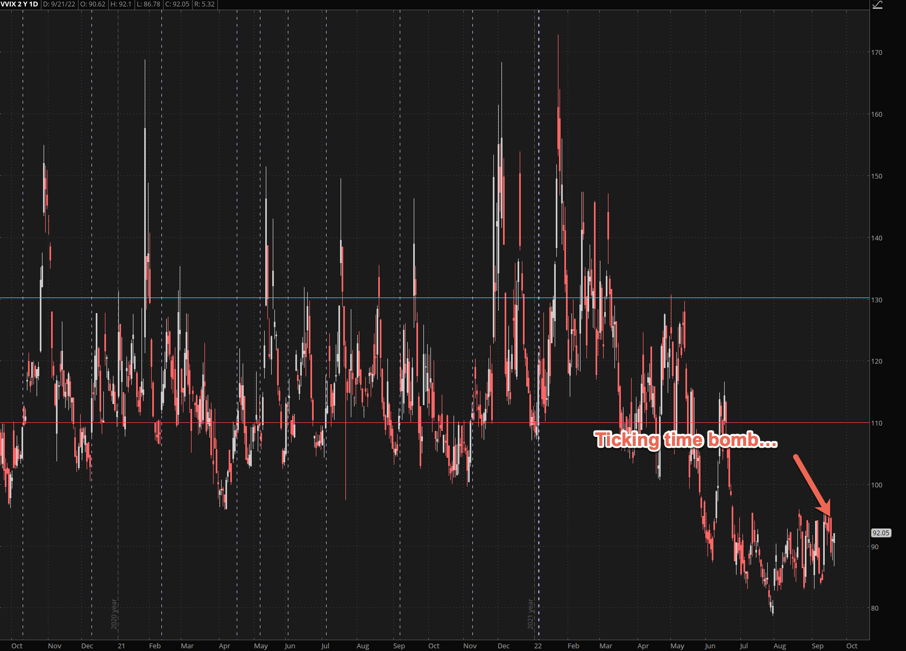This screenshot has height=651, width=906.
Task: Click the open value O: 90.62
Action: pos(93,4)
